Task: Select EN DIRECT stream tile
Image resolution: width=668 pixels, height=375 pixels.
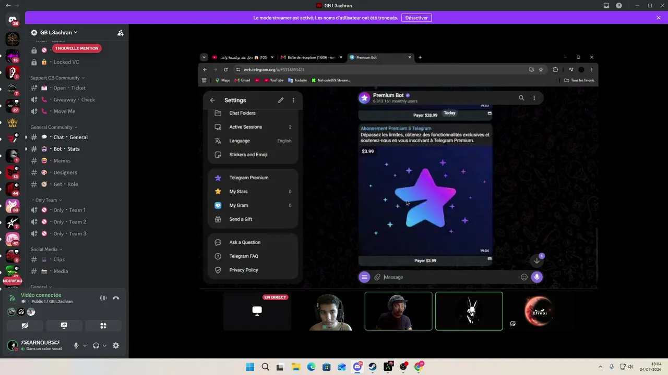Action: click(x=257, y=311)
